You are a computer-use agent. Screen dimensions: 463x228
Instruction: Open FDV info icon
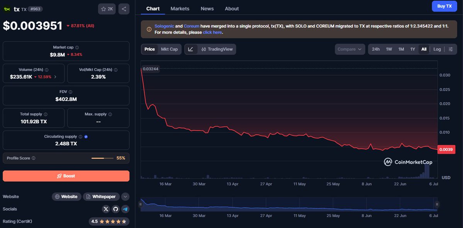click(70, 92)
